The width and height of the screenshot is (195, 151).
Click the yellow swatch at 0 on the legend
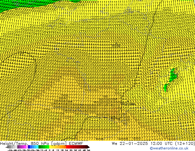(50, 147)
